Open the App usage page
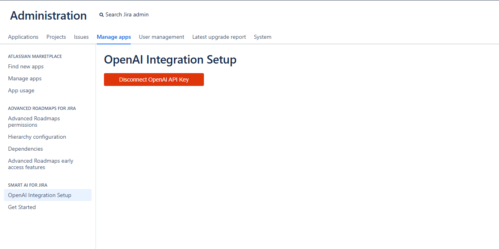The height and width of the screenshot is (249, 499). [x=21, y=91]
